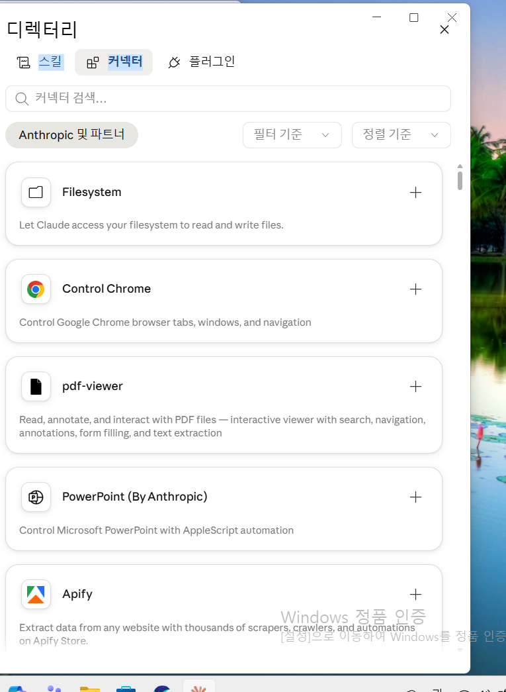Open Microsoft Store from the taskbar
Viewport: 506px width, 692px height.
[126, 689]
